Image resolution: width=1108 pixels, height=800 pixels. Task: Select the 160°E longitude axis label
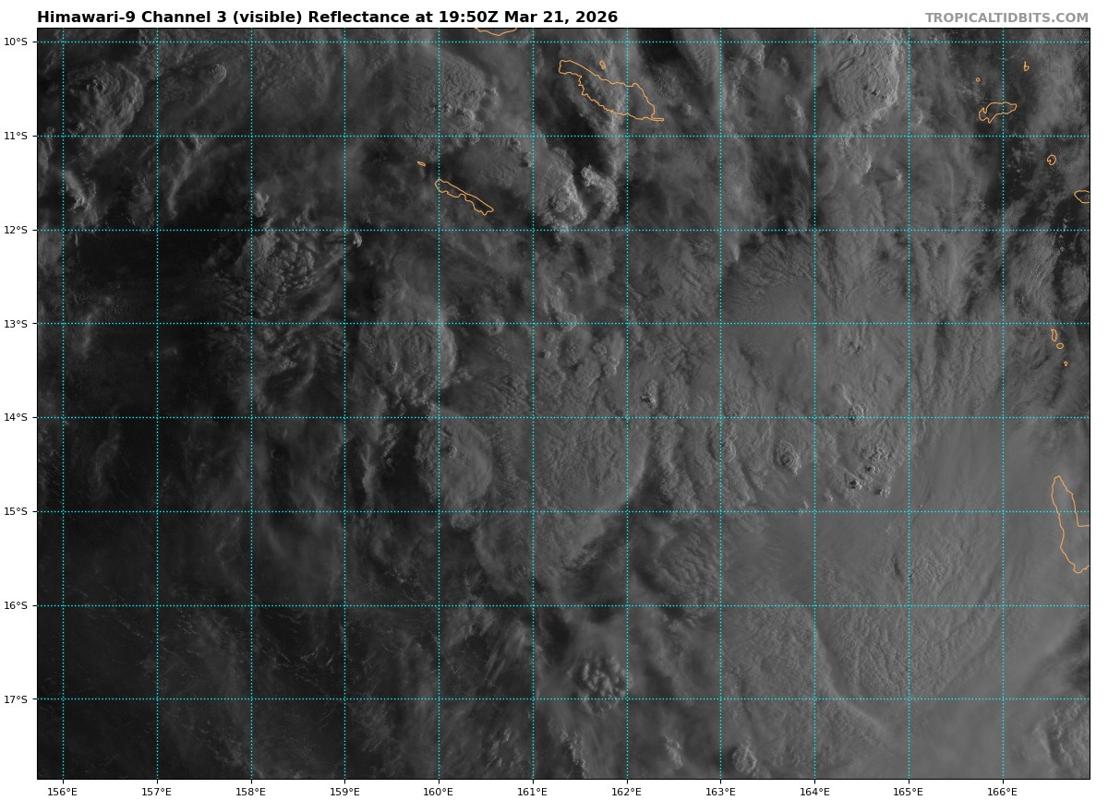click(439, 791)
